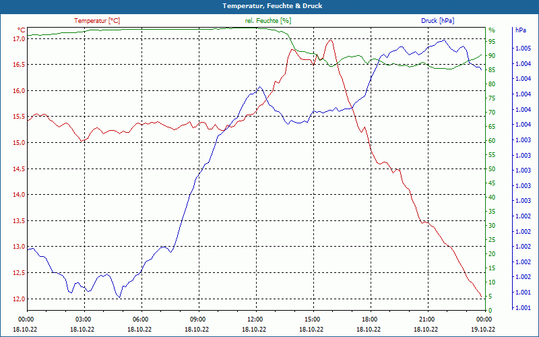Click the 80 humidity axis value
Image resolution: width=539 pixels, height=337 pixels.
point(492,84)
